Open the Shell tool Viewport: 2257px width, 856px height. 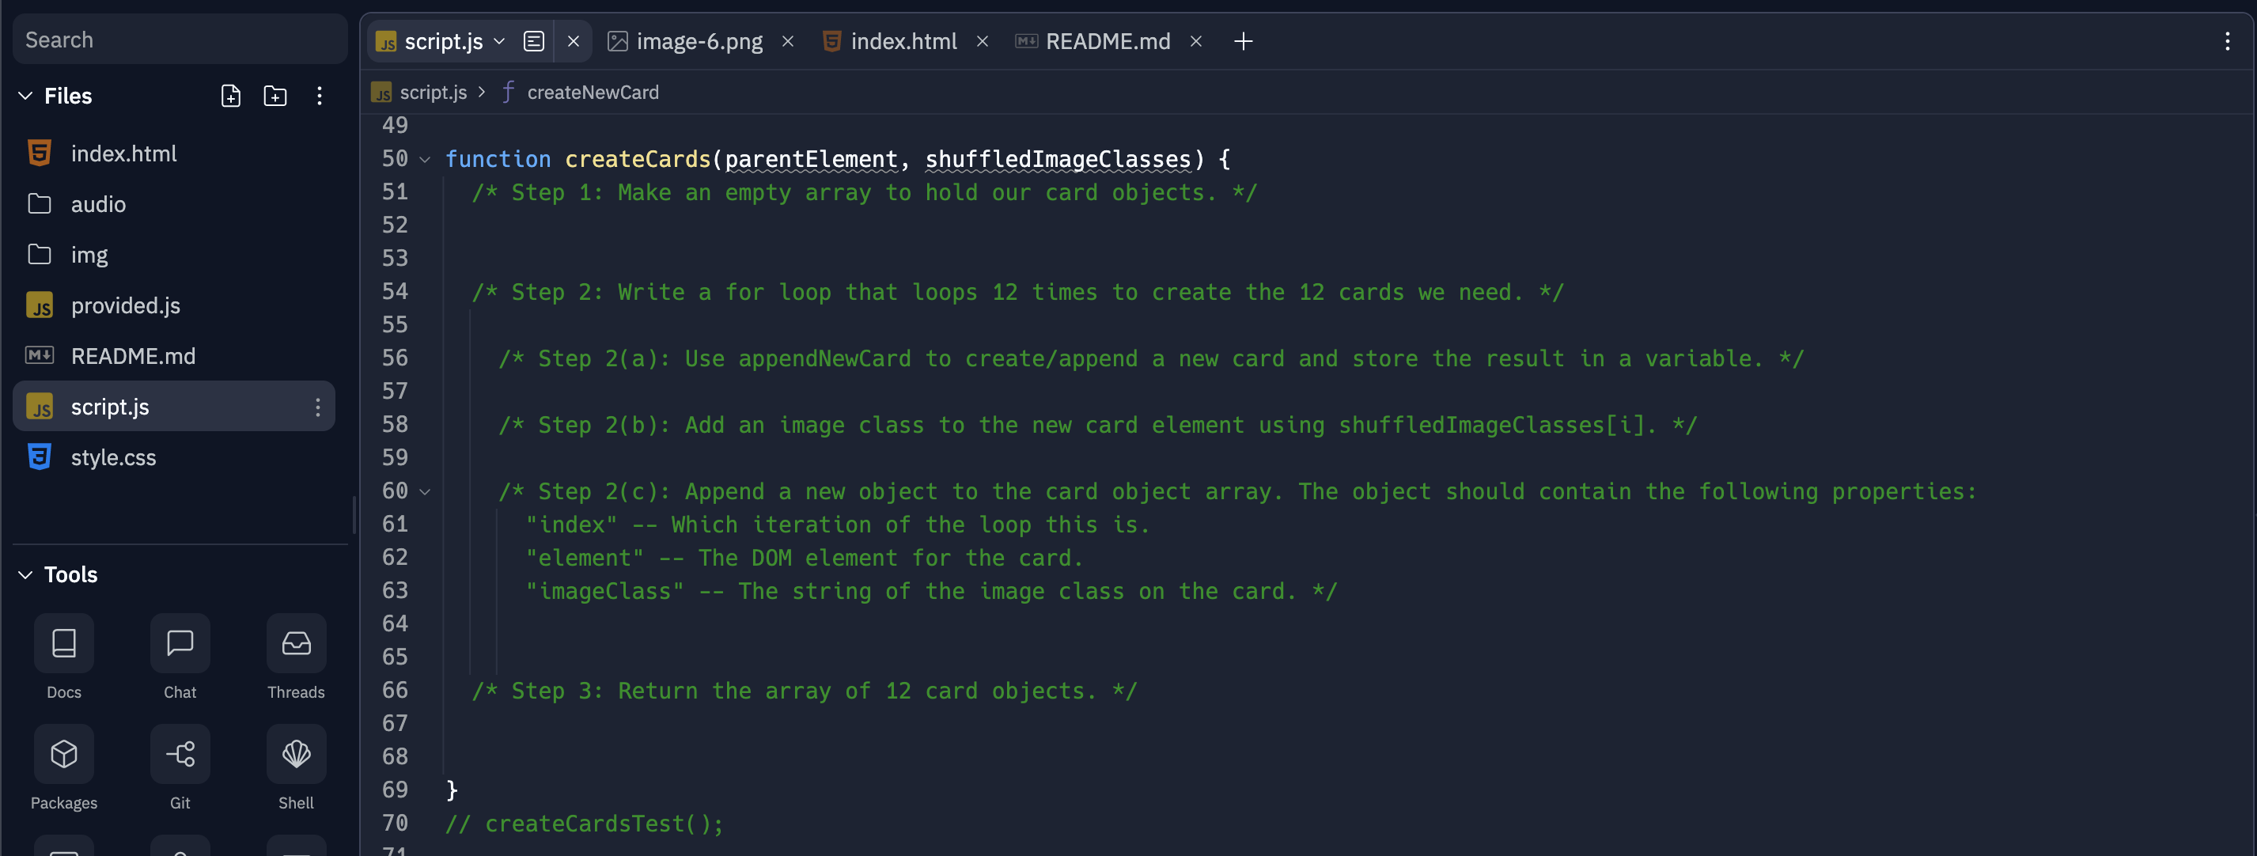click(296, 755)
